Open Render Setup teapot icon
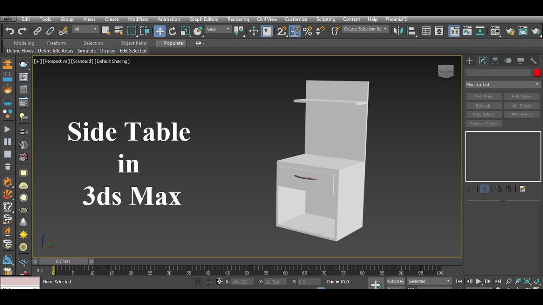The height and width of the screenshot is (305, 543). pos(510,31)
